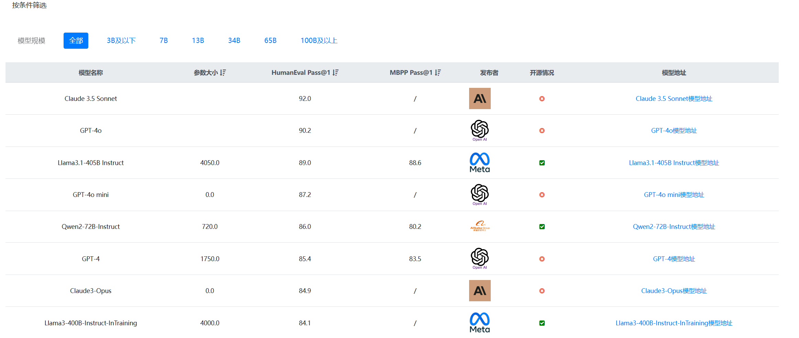
Task: Open GPT-4模型地址 link
Action: pyautogui.click(x=674, y=259)
